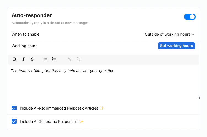207x137 pixels.
Task: Click the 'Include AI-Recommended Helpdesk Articles' label text
Action: click(x=59, y=108)
